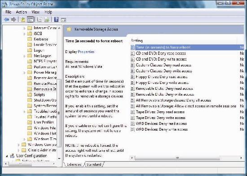Image resolution: width=247 pixels, height=176 pixels.
Task: Click the Export list toolbar icon
Action: [x=47, y=20]
